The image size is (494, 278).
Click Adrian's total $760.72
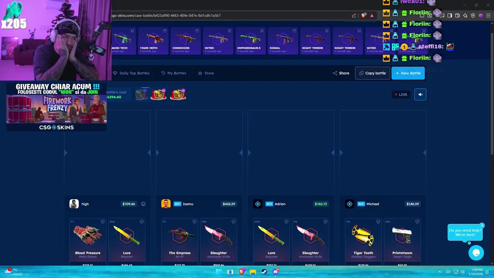tap(321, 204)
